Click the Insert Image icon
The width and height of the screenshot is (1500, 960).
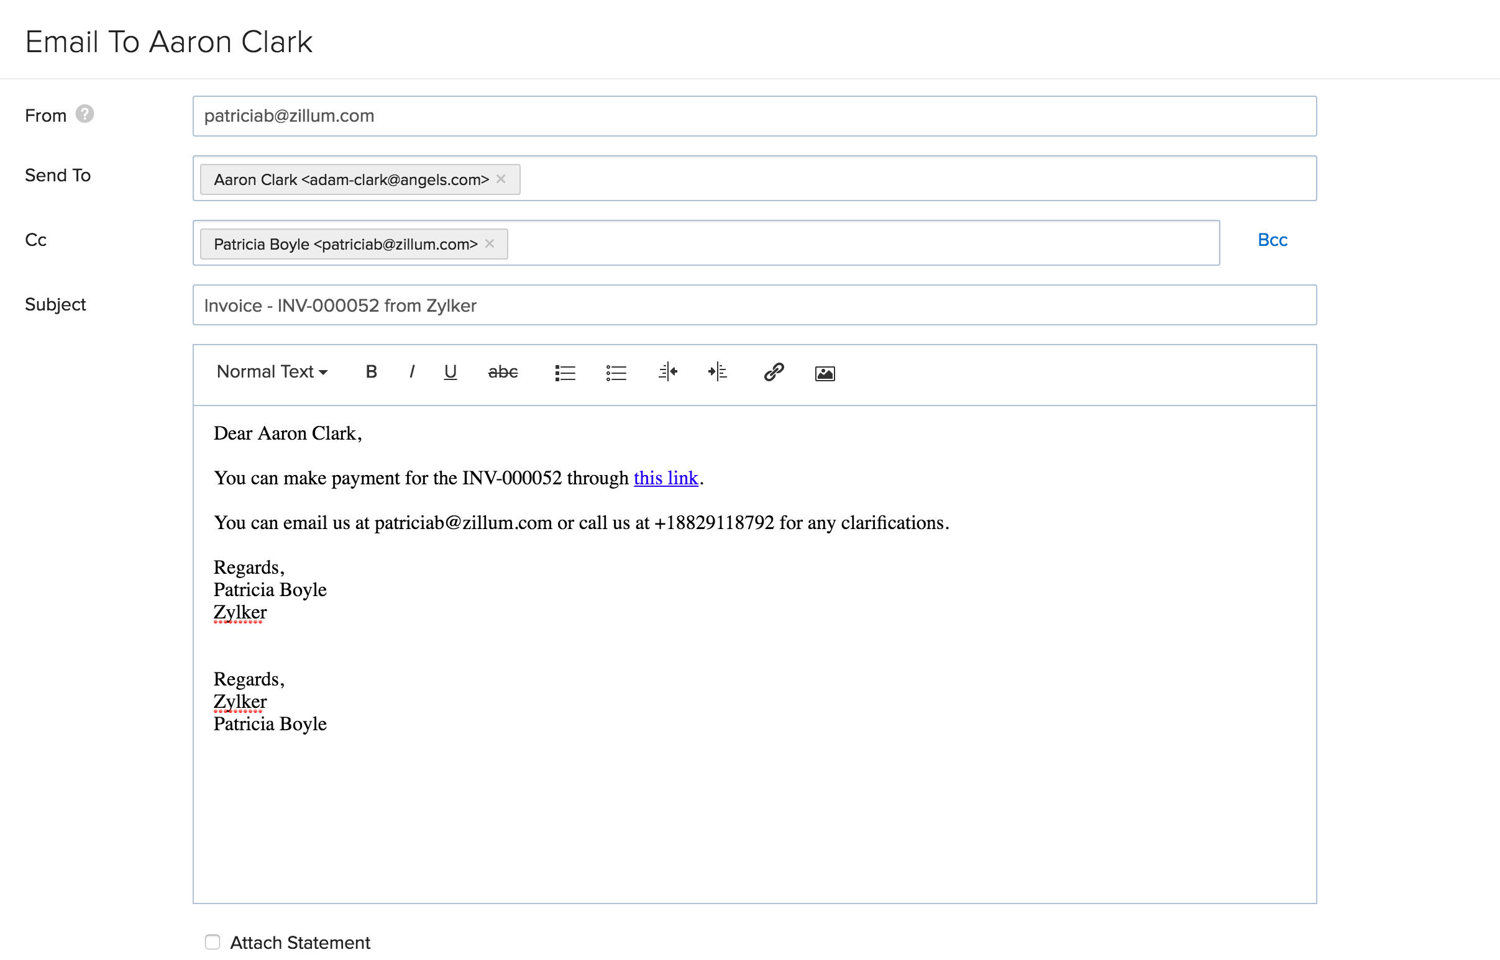pos(825,373)
